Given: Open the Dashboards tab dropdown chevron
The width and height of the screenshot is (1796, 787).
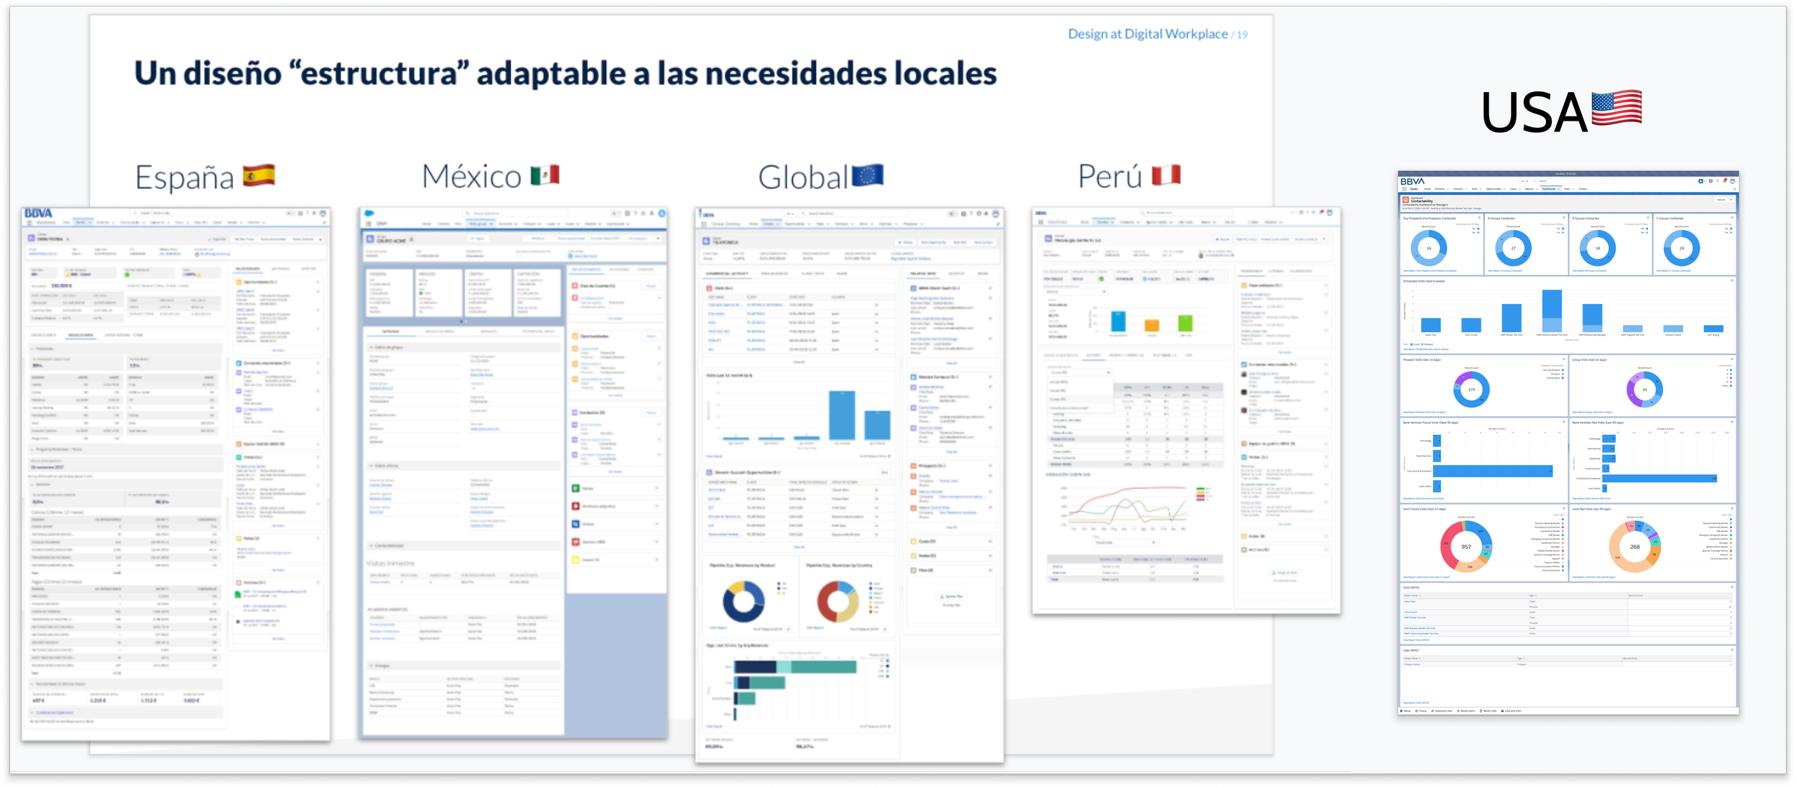Looking at the screenshot, I should coord(1558,189).
